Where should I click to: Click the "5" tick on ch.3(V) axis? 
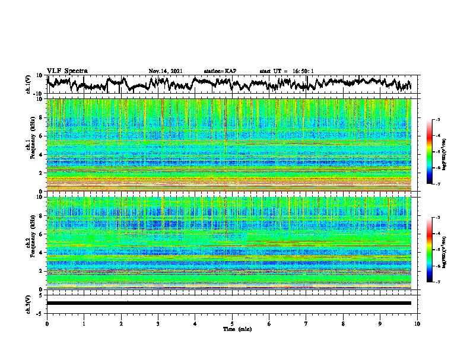pos(41,295)
